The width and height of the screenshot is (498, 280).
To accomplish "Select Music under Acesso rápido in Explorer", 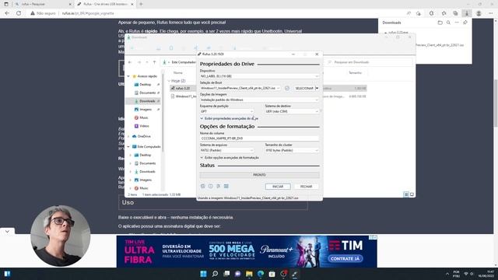I will coord(143,117).
